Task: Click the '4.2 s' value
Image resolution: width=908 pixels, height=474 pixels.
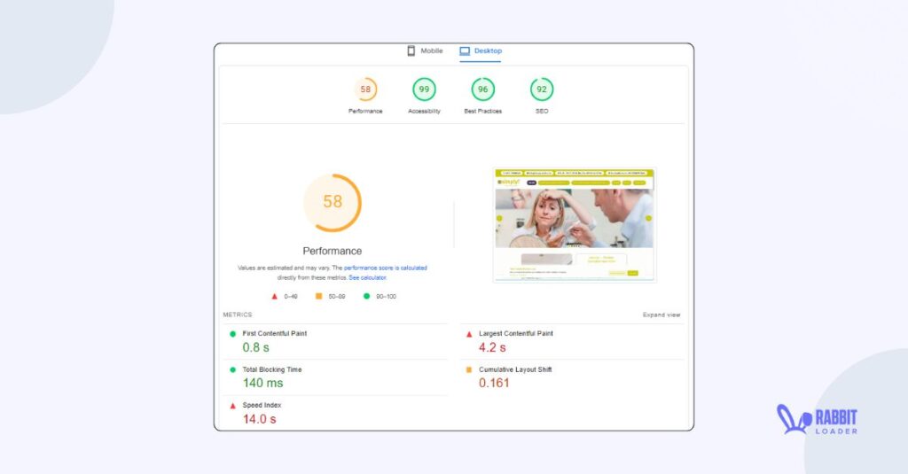Action: 492,348
